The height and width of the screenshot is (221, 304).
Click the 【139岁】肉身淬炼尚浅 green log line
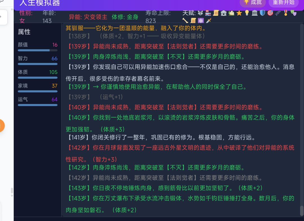click(156, 57)
